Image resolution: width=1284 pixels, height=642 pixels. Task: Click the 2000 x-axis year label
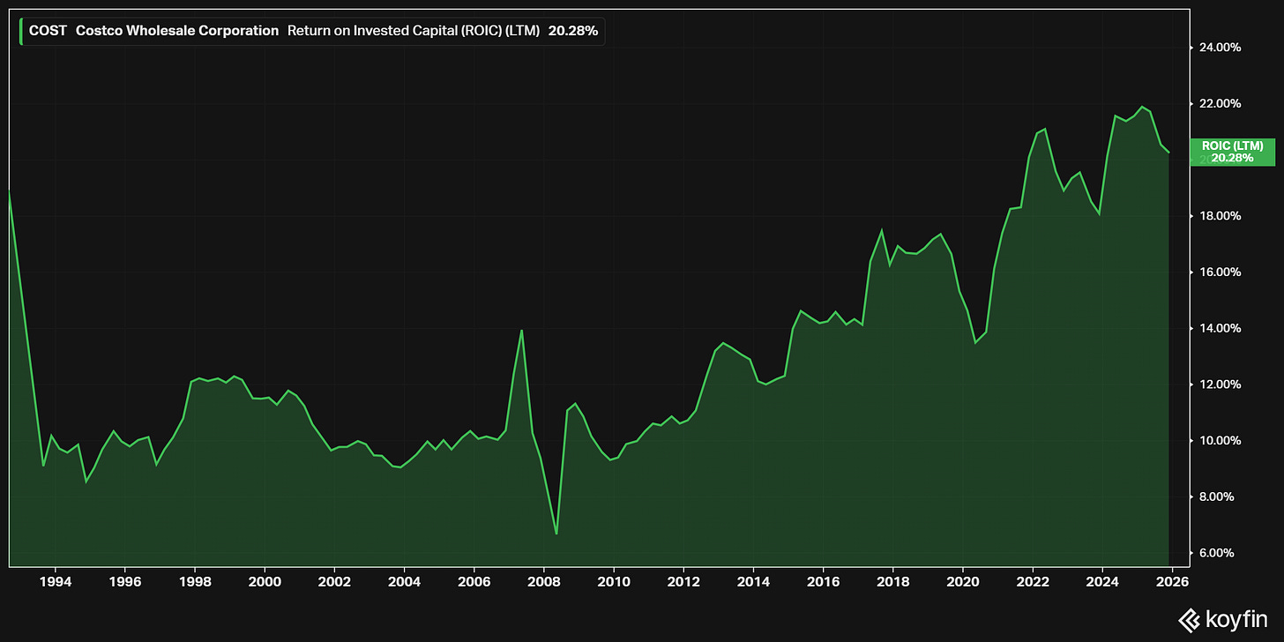(265, 582)
